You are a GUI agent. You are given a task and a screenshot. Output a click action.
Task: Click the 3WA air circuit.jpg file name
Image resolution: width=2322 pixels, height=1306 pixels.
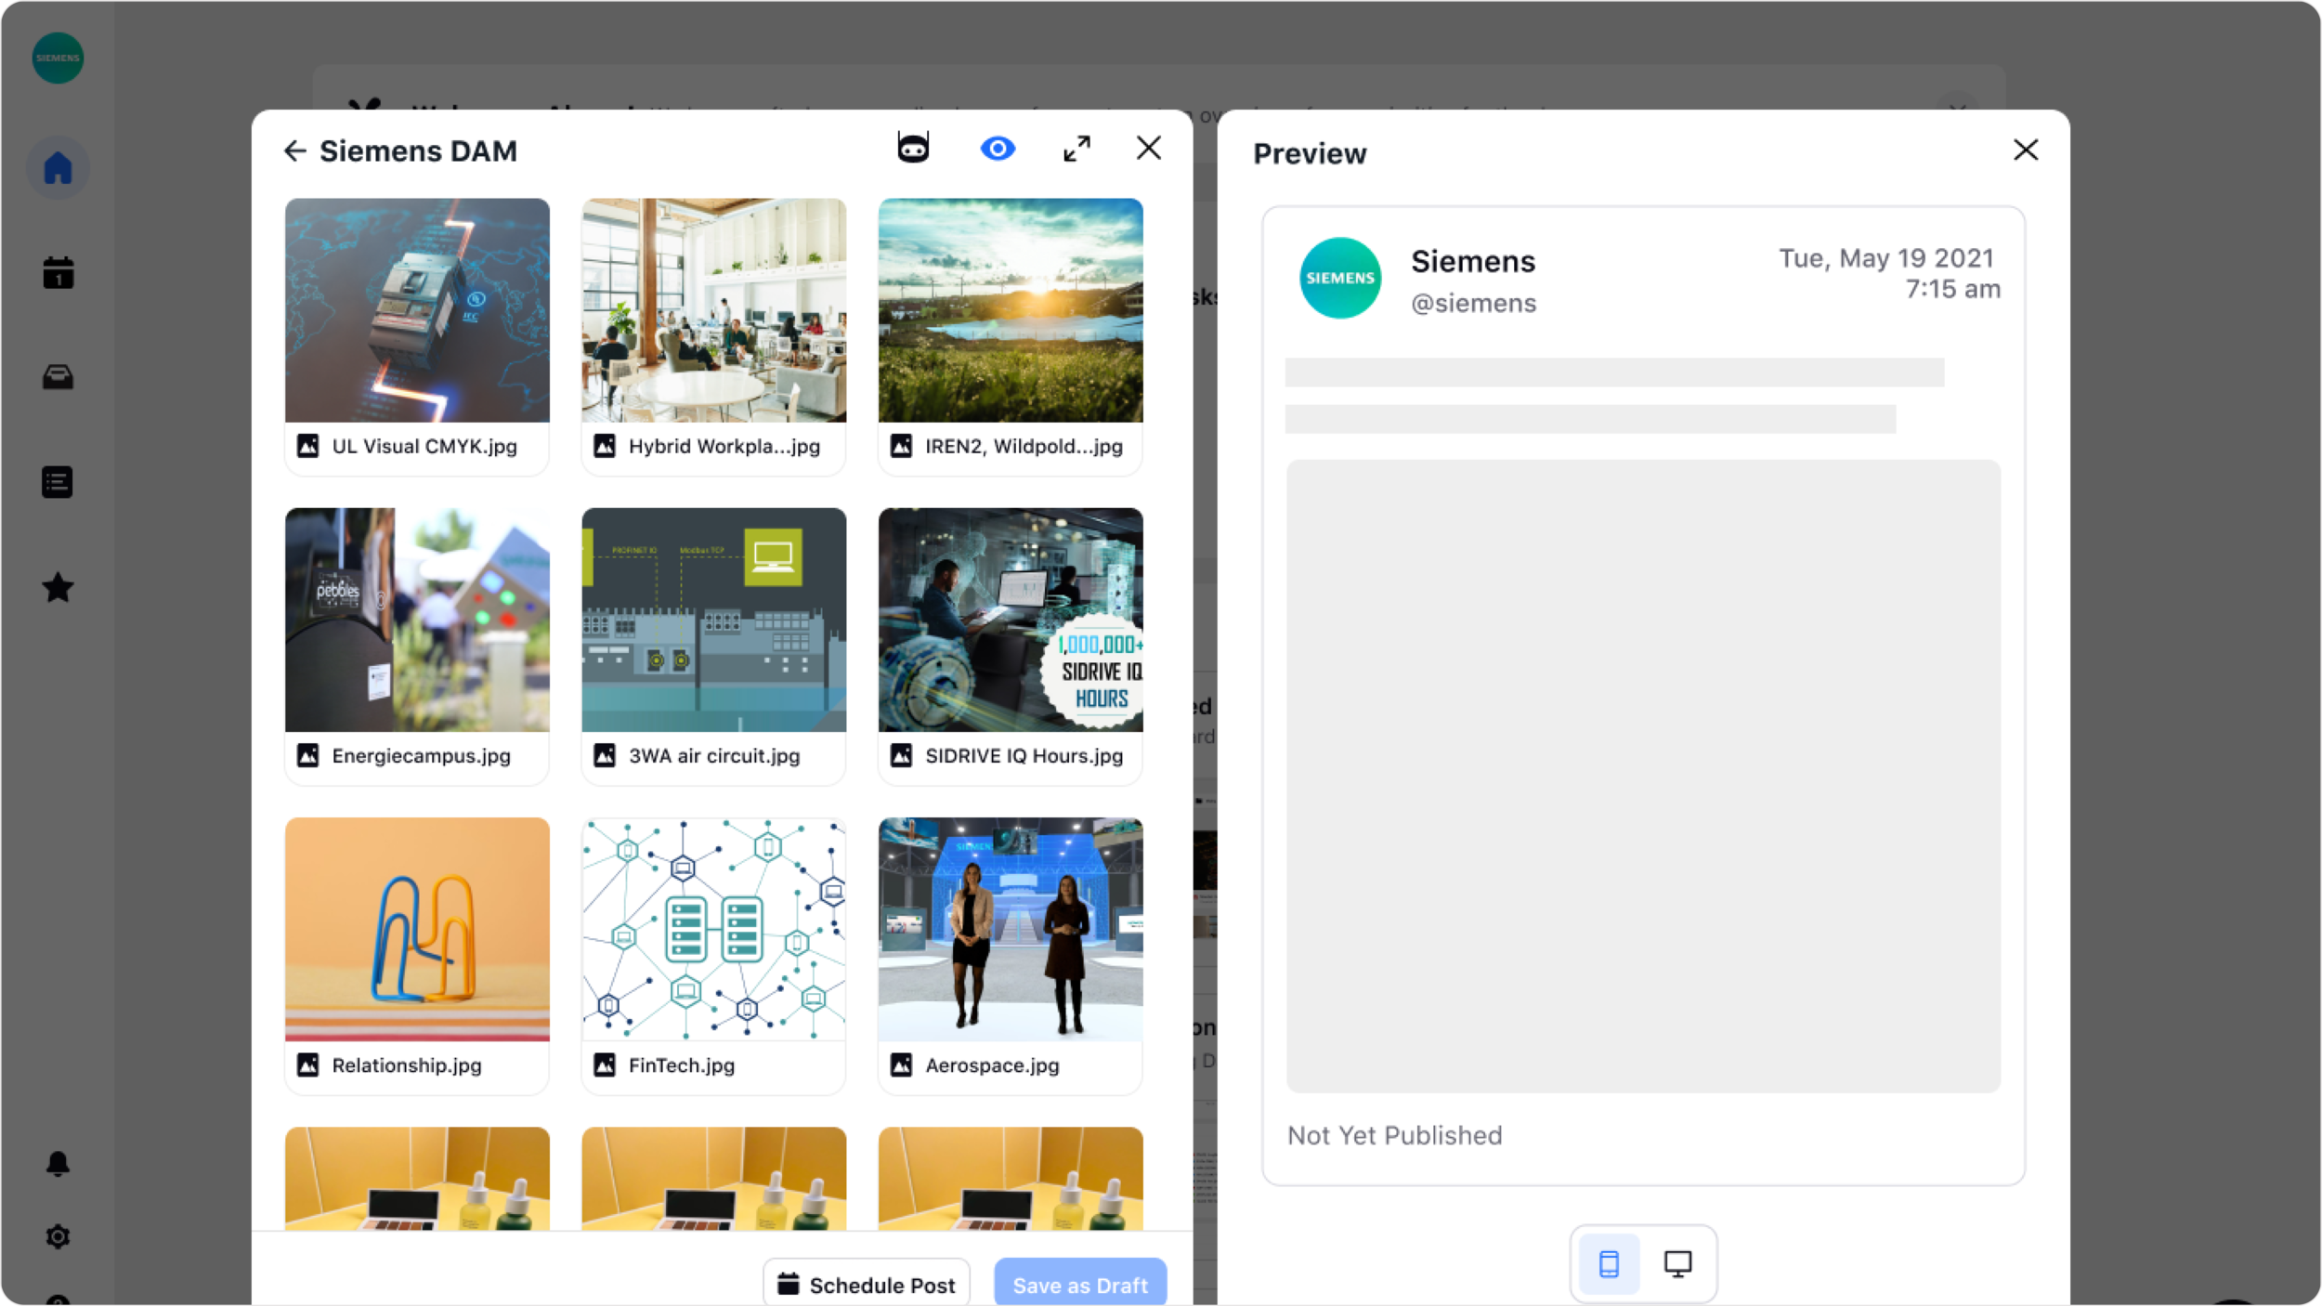(714, 756)
